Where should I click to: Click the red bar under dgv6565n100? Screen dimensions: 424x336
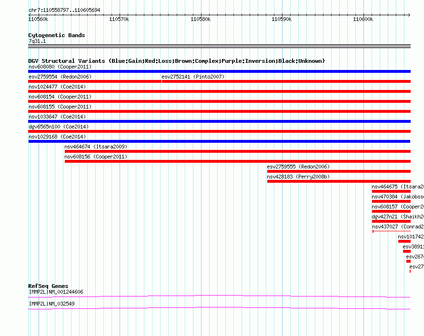click(x=219, y=131)
